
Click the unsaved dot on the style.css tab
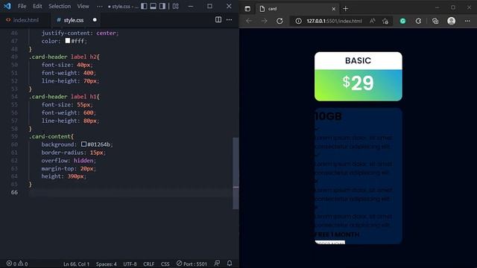[x=95, y=20]
